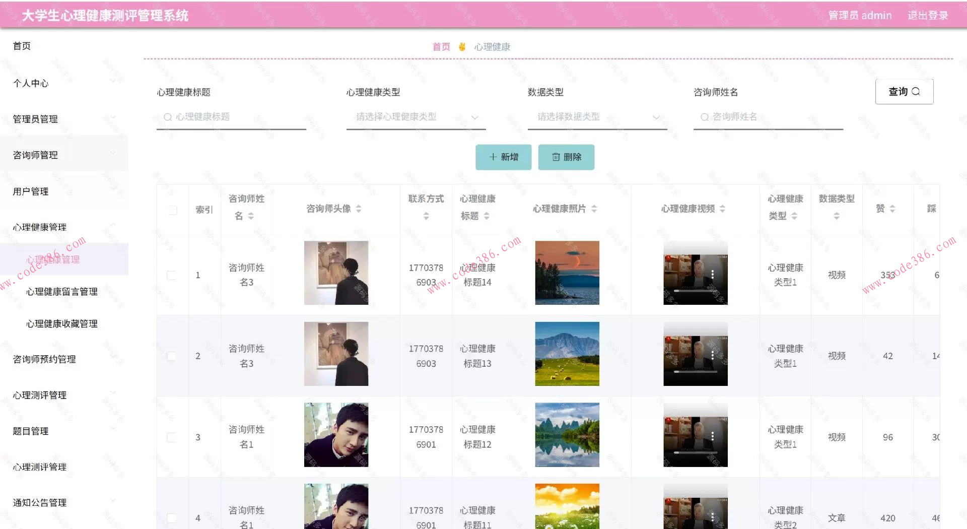Check the checkbox on row 4

[x=173, y=517]
